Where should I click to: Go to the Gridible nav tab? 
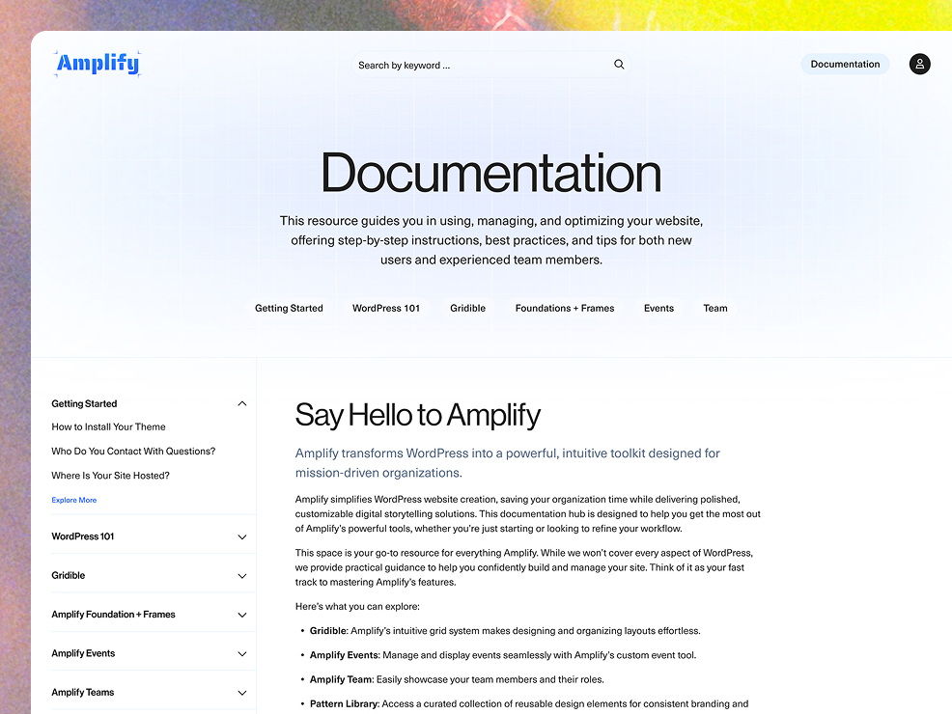[x=467, y=309]
